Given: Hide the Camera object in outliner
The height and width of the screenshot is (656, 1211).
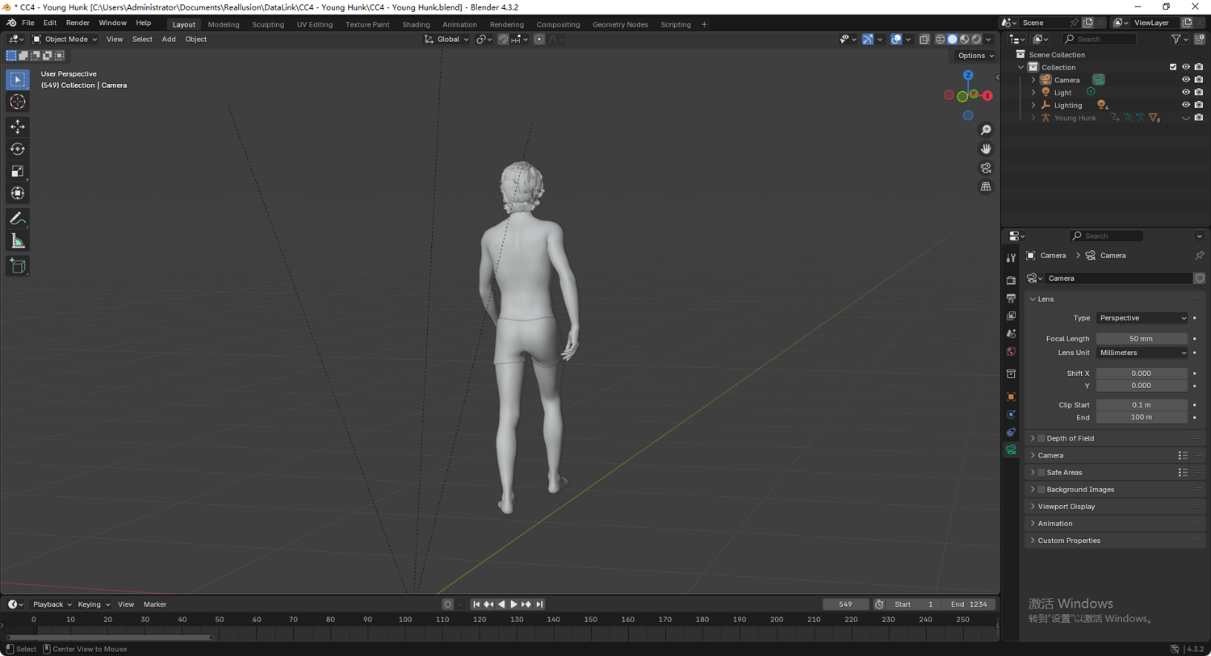Looking at the screenshot, I should coord(1186,80).
